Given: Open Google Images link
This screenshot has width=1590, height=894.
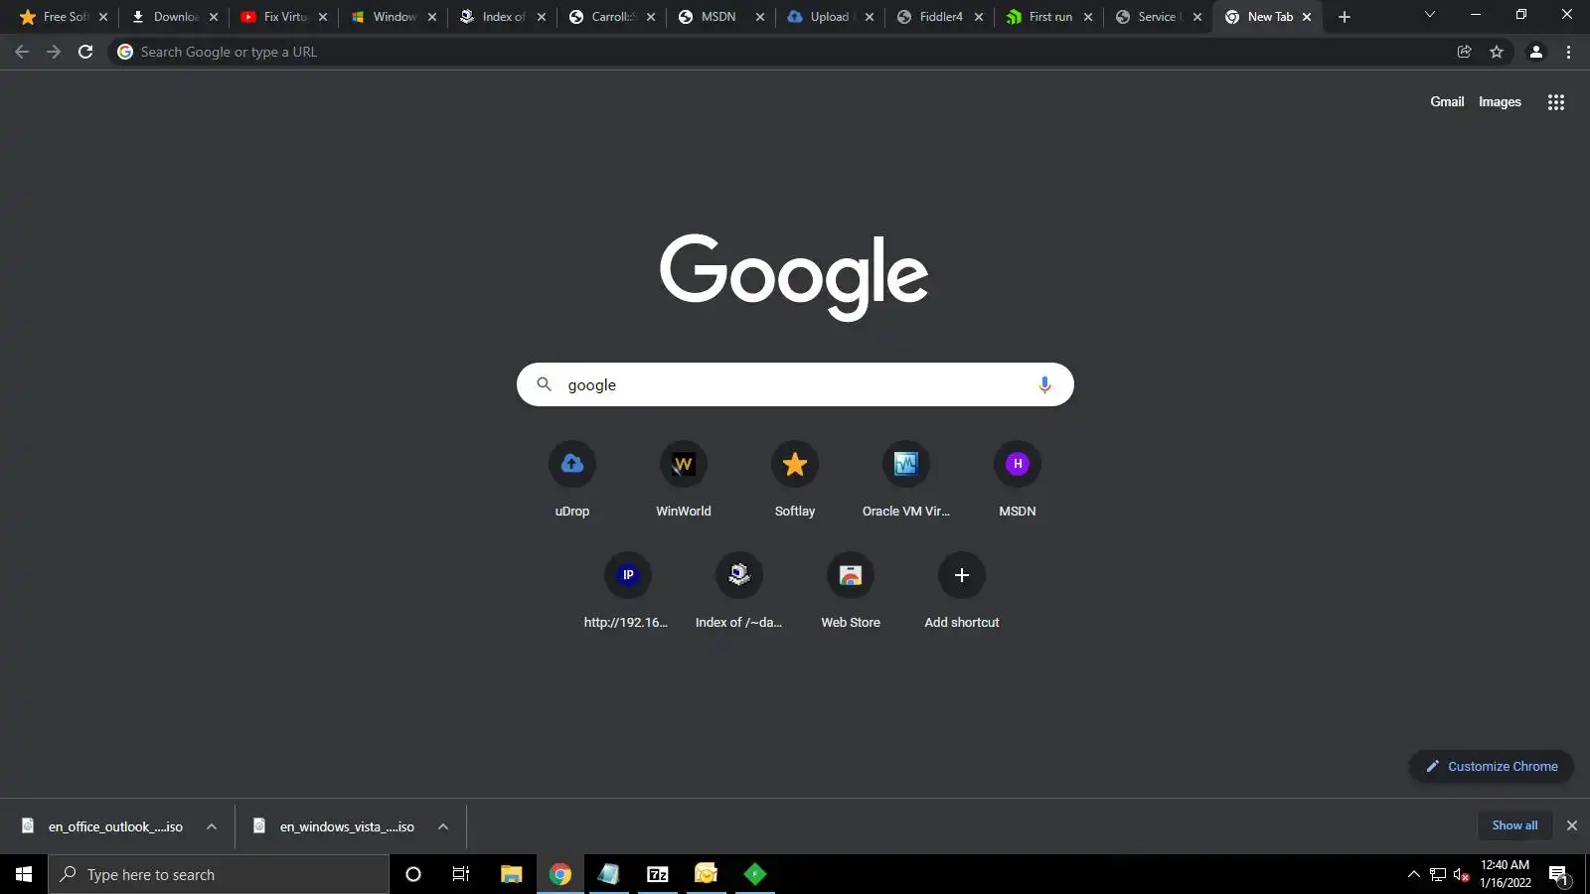Looking at the screenshot, I should pyautogui.click(x=1500, y=102).
